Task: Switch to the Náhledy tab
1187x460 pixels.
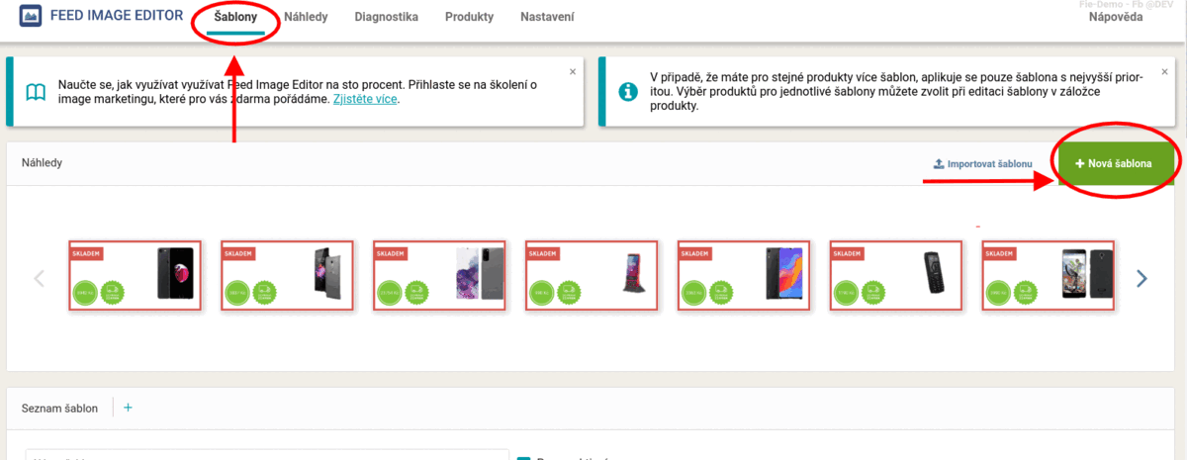Action: coord(306,18)
